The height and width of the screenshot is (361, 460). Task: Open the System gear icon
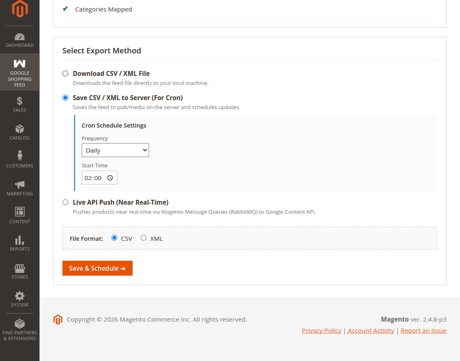click(20, 296)
